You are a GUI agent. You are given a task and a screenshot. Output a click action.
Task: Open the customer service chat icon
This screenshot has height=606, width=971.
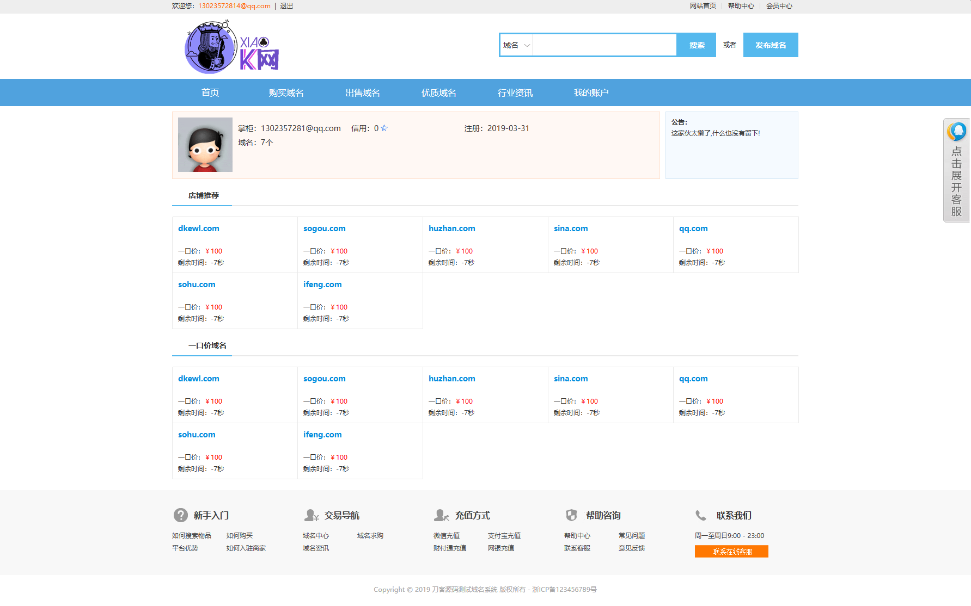coord(957,132)
